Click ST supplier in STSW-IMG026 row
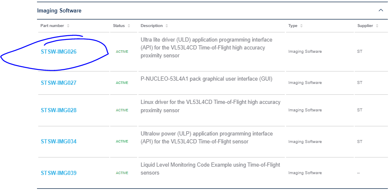This screenshot has height=192, width=390. coord(360,52)
